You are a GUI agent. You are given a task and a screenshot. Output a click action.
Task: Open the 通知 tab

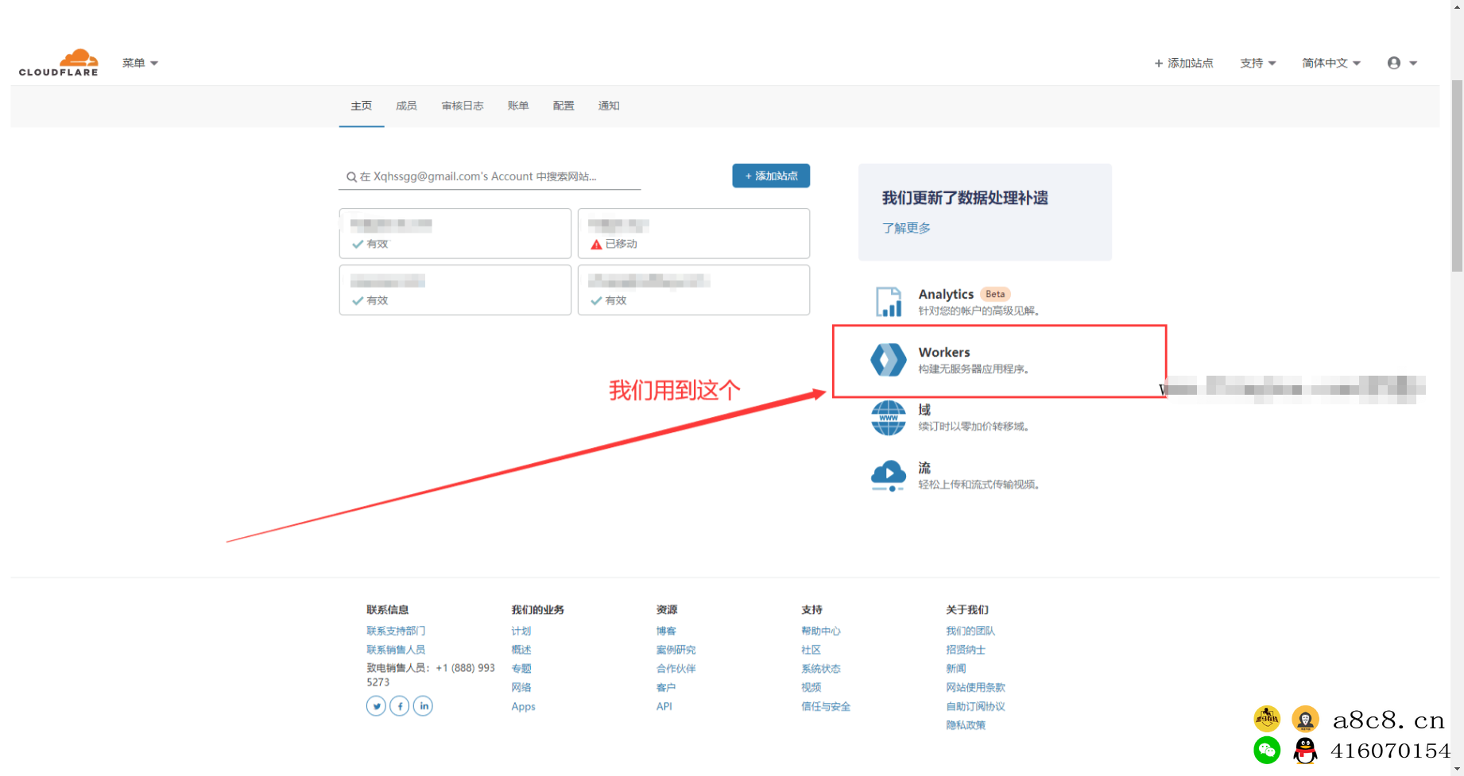click(609, 106)
